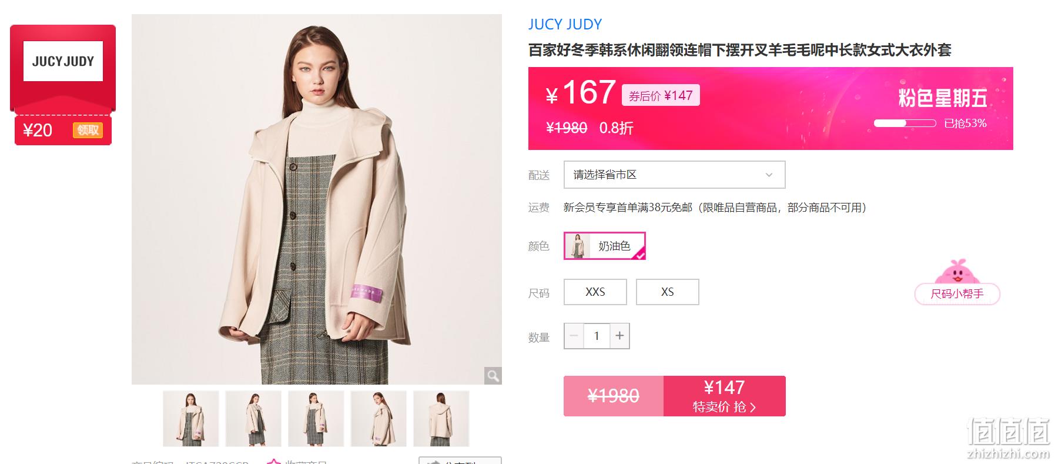Select size XXS

[595, 292]
